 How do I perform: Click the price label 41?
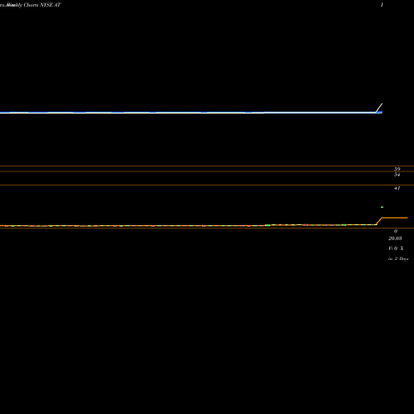click(397, 188)
